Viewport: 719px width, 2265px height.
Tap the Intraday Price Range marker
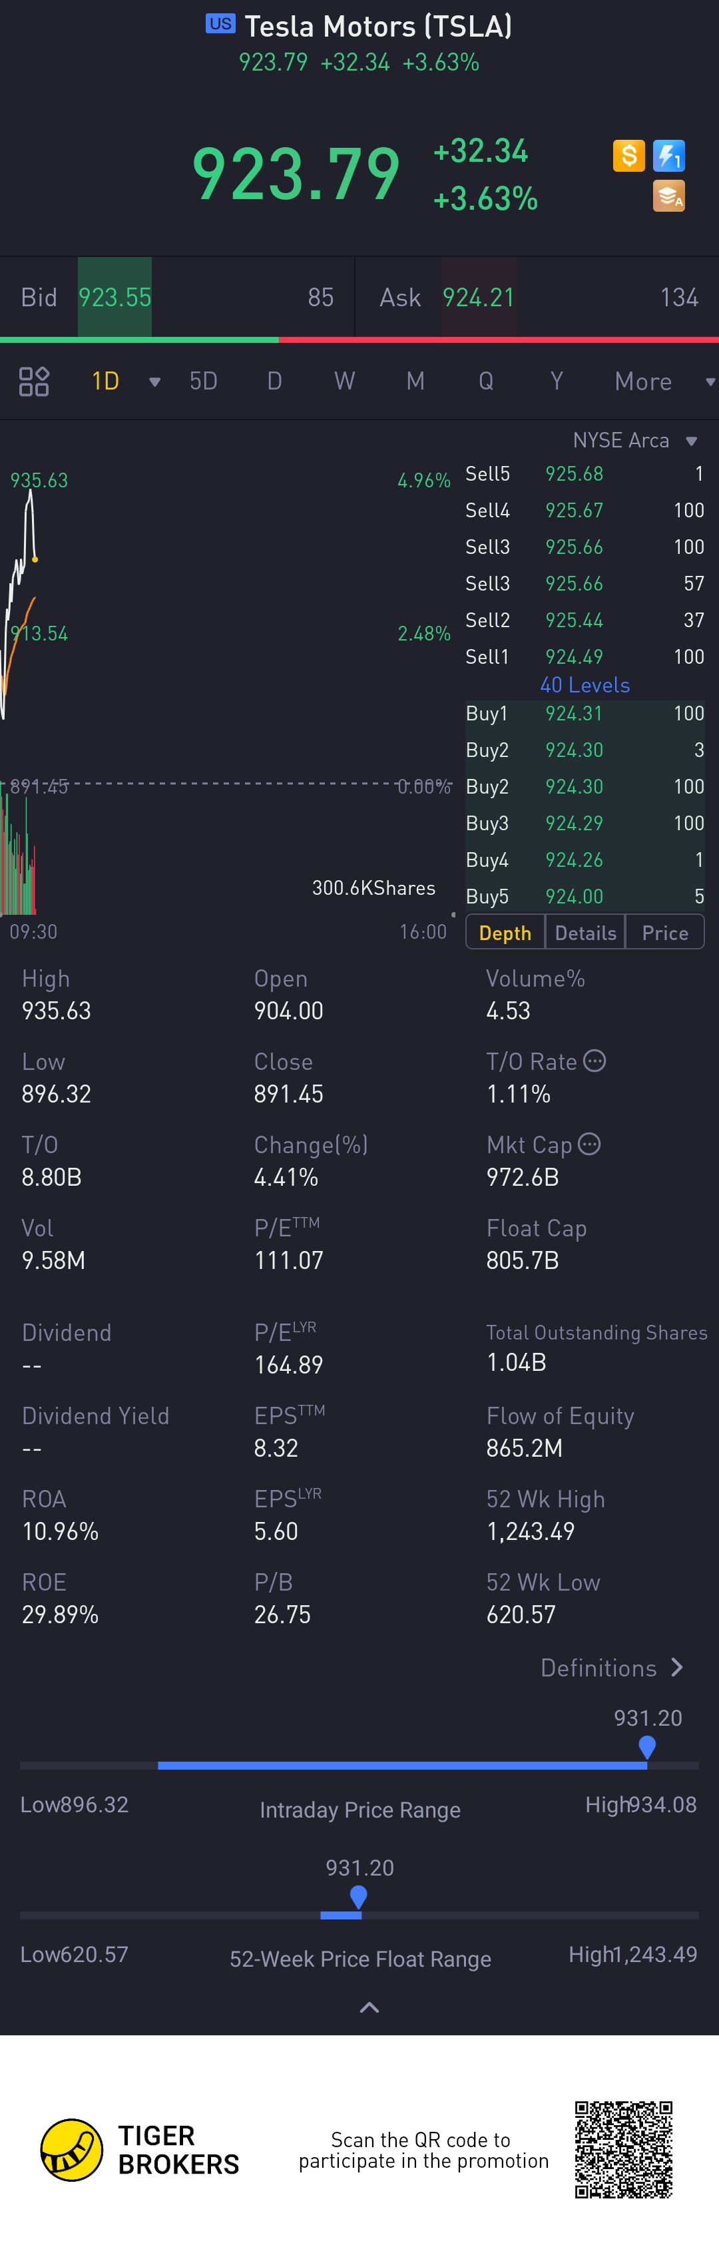pyautogui.click(x=647, y=1746)
